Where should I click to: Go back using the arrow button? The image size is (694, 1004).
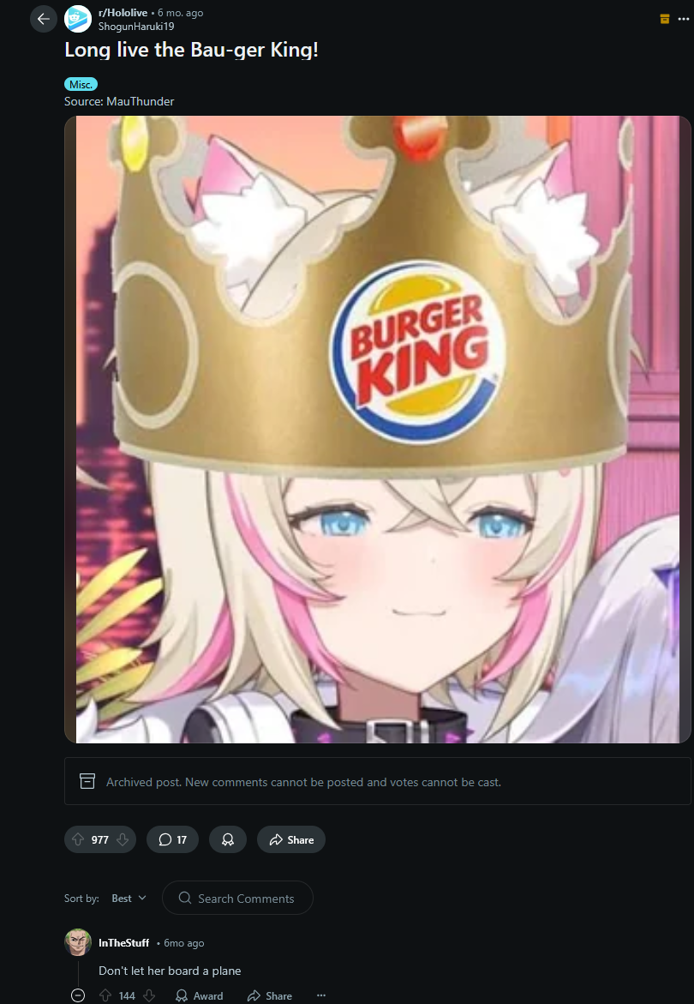click(x=44, y=19)
